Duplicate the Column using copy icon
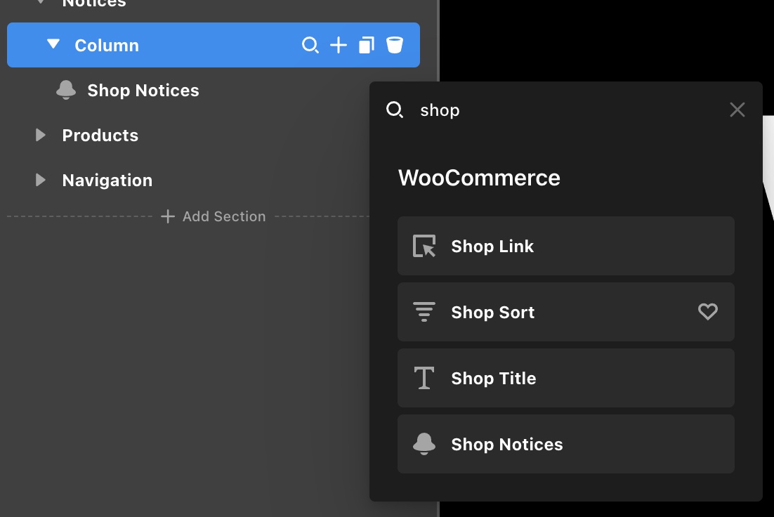Image resolution: width=774 pixels, height=517 pixels. 366,45
